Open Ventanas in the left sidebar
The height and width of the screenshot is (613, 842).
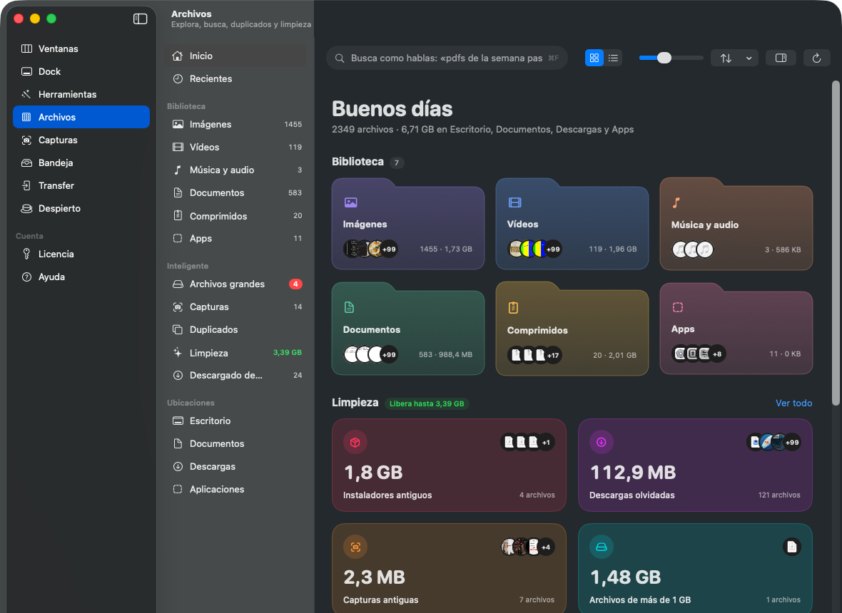click(81, 48)
